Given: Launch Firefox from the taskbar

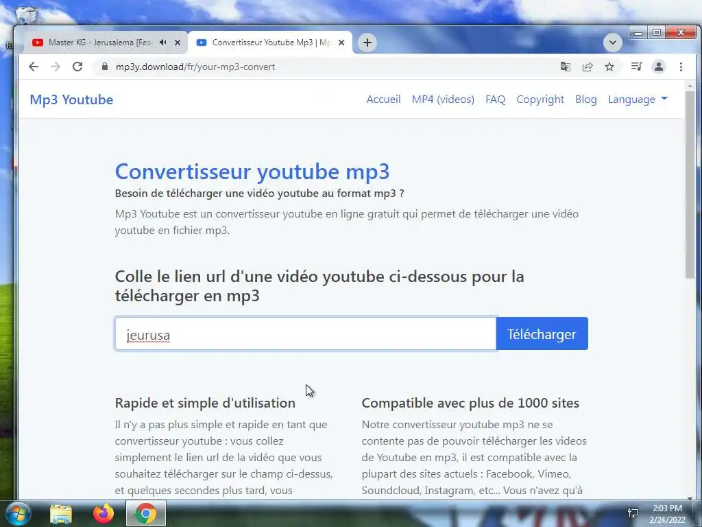Looking at the screenshot, I should point(104,514).
